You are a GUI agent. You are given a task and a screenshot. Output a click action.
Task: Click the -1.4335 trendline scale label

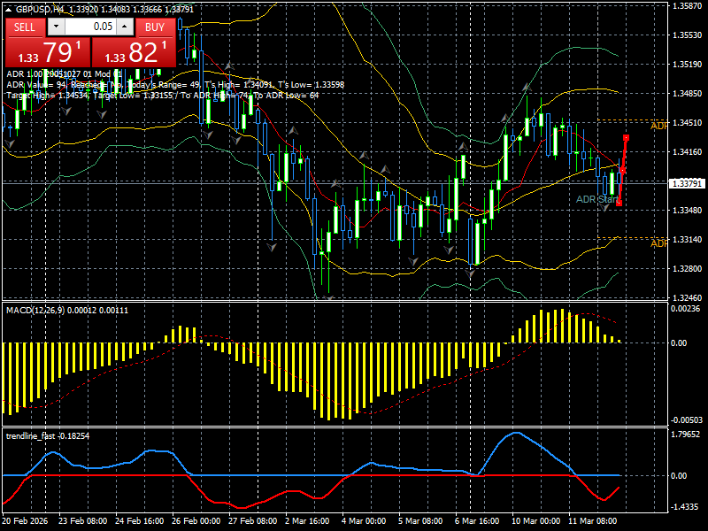685,507
